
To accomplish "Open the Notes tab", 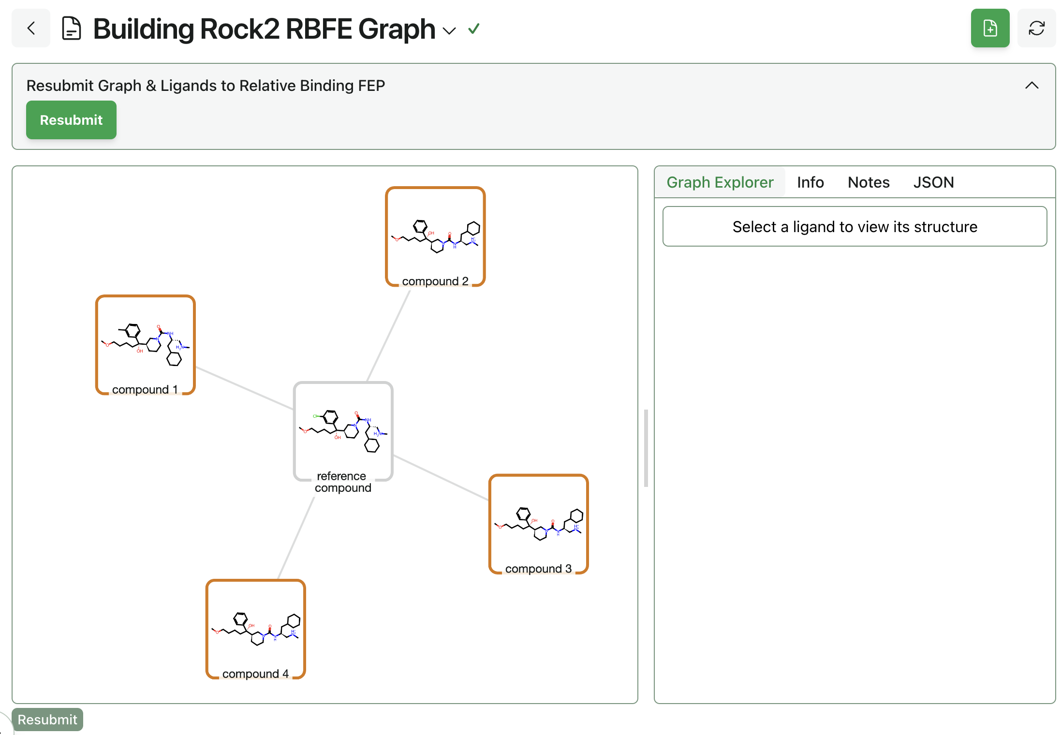I will (868, 182).
